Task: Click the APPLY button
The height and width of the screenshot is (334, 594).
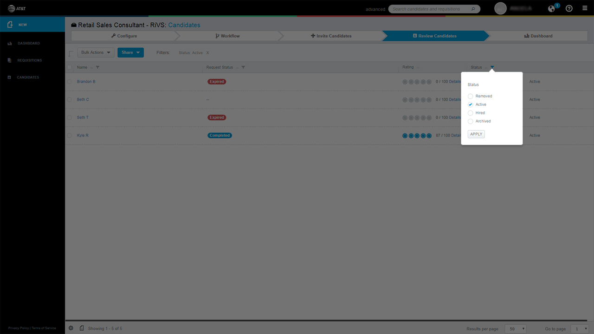Action: [476, 134]
